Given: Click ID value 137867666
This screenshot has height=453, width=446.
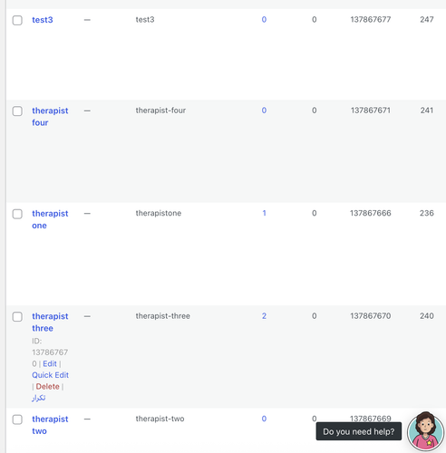Looking at the screenshot, I should click(x=371, y=213).
